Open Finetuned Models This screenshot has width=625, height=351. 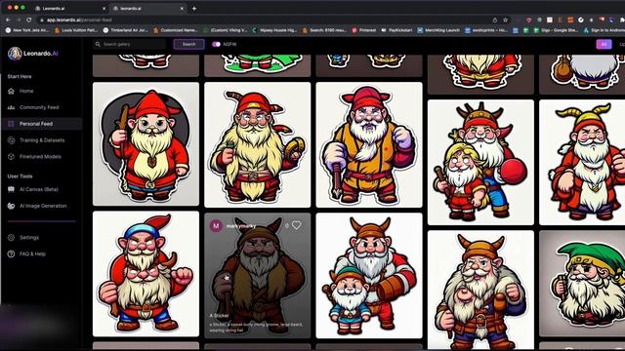click(x=40, y=156)
